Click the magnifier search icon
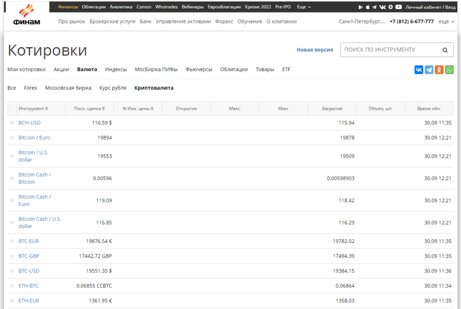 coord(445,50)
